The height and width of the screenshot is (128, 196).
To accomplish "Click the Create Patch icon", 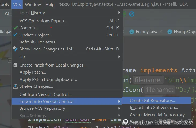I will (15, 65).
